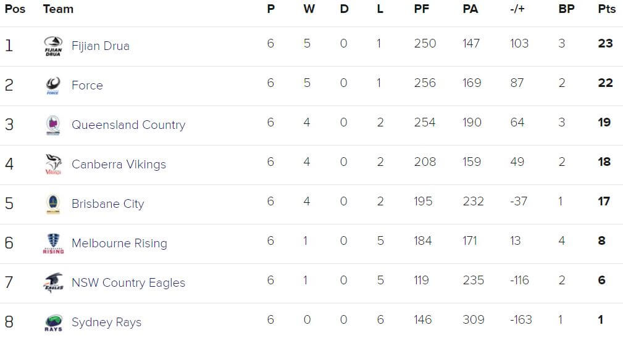Sort by the Team column header

[58, 9]
